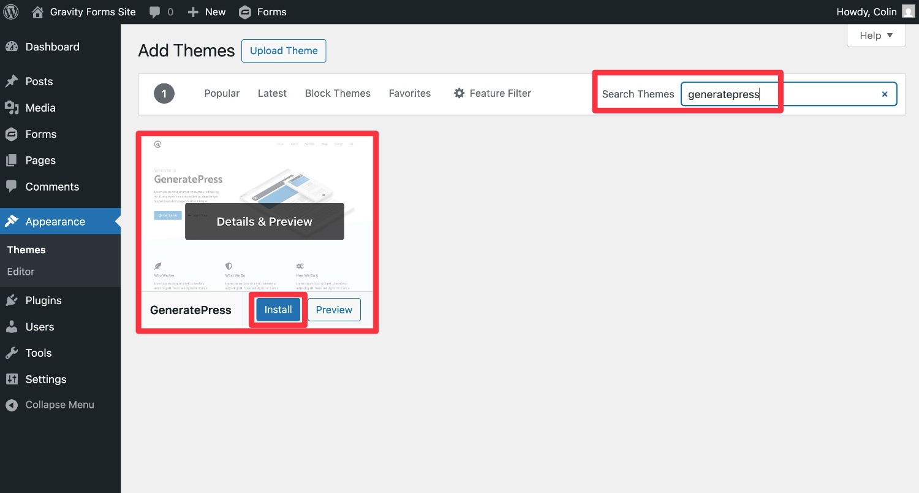Click the Add Themes heading
This screenshot has width=919, height=493.
pos(186,51)
